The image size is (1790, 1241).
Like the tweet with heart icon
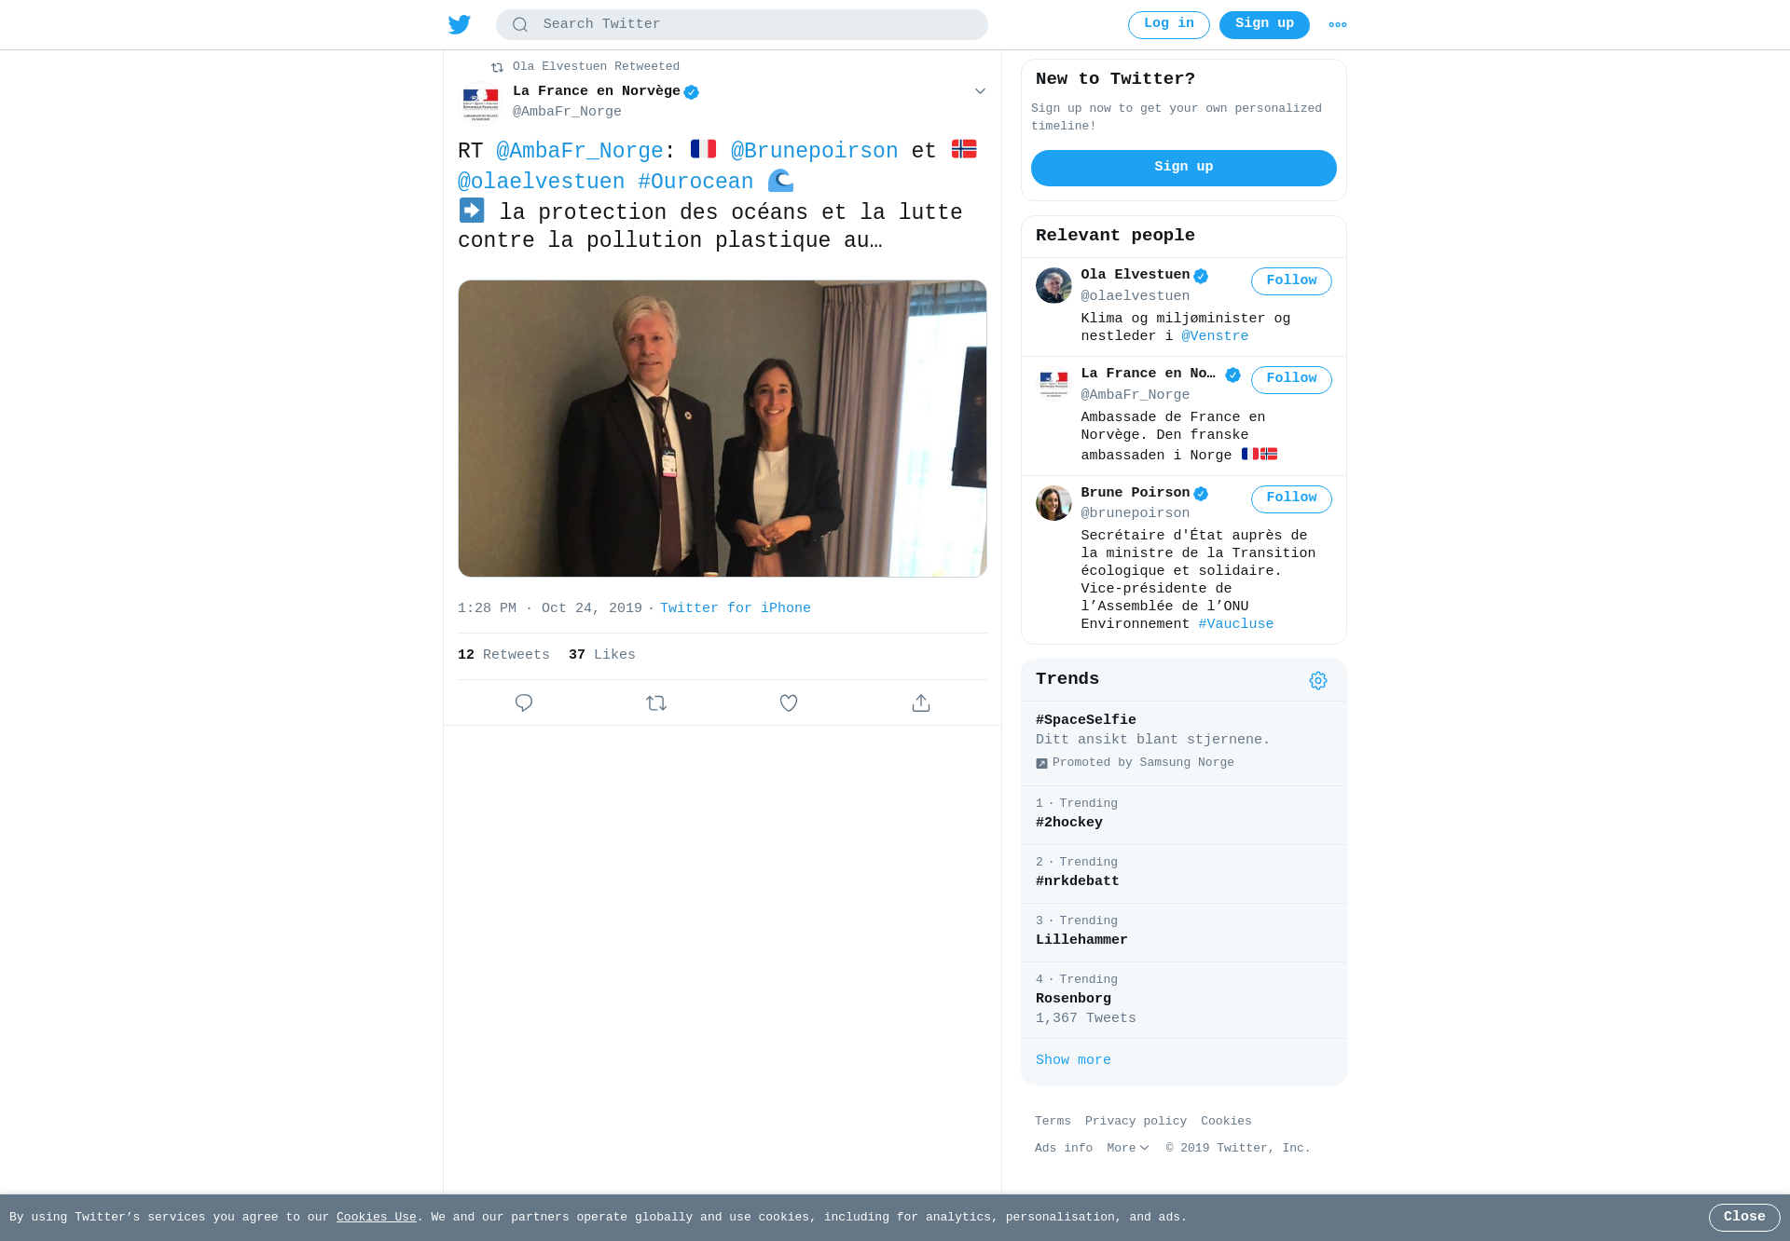coord(789,703)
